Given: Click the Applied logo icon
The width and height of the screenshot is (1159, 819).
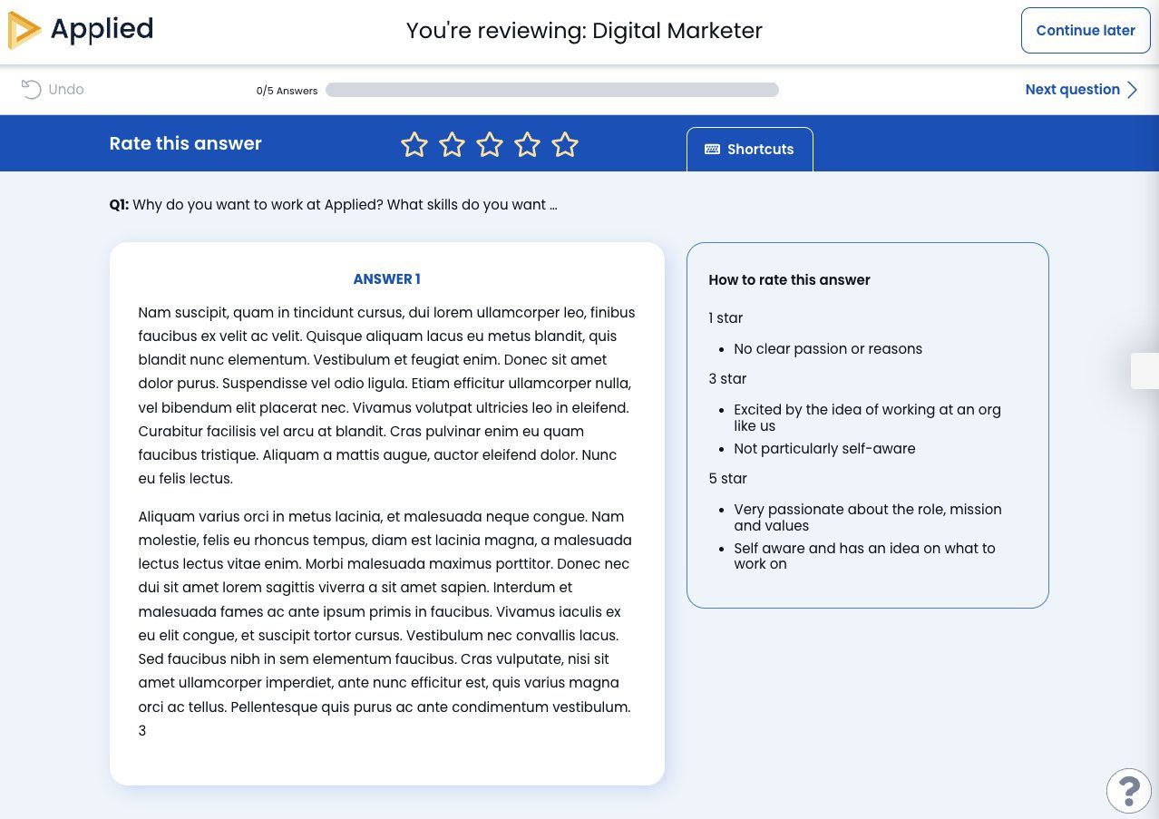Looking at the screenshot, I should 24,31.
